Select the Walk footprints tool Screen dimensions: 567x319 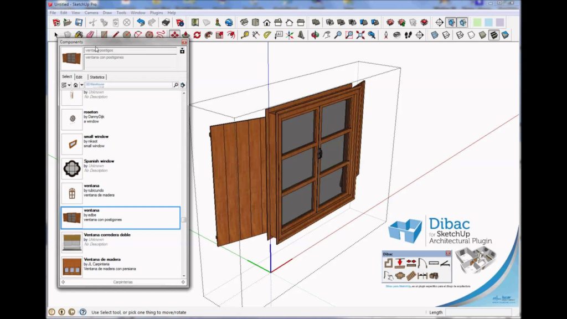pyautogui.click(x=408, y=35)
